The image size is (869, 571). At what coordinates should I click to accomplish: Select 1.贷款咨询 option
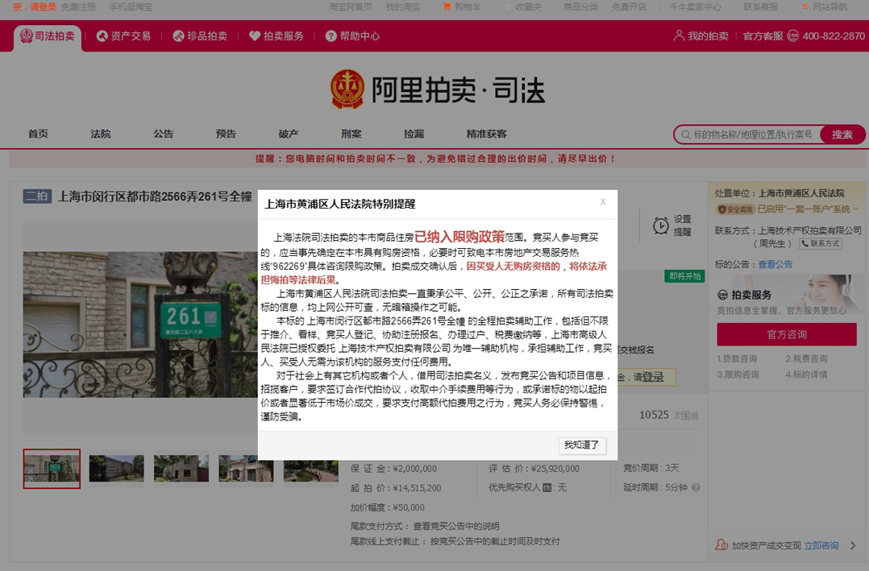click(737, 359)
